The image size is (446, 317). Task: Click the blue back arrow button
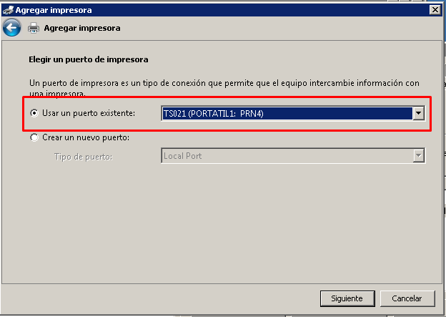point(11,28)
